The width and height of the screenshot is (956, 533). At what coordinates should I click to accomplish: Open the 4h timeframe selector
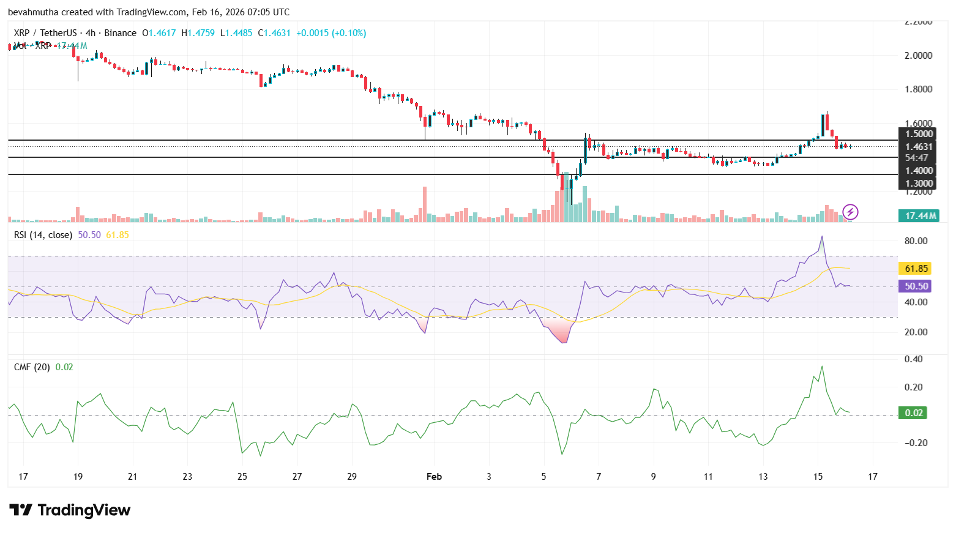click(x=91, y=33)
